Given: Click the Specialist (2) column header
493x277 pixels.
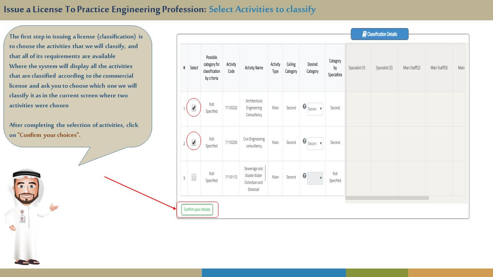Looking at the screenshot, I should [384, 68].
